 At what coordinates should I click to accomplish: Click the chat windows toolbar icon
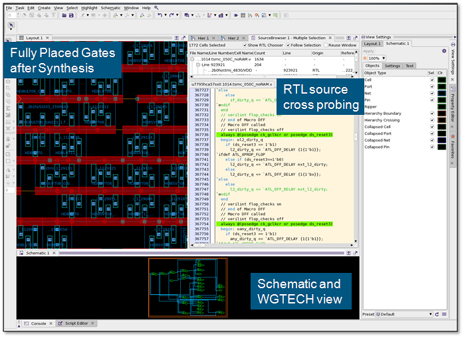187,15
